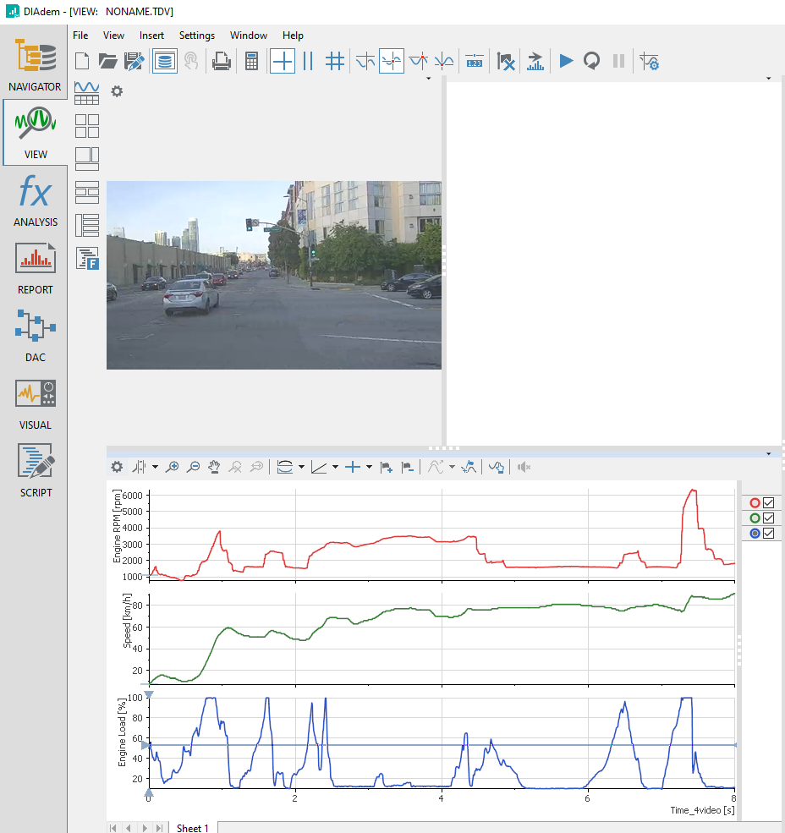Expand the cursor type dropdown arrow
Viewport: 785px width, 833px height.
[155, 467]
